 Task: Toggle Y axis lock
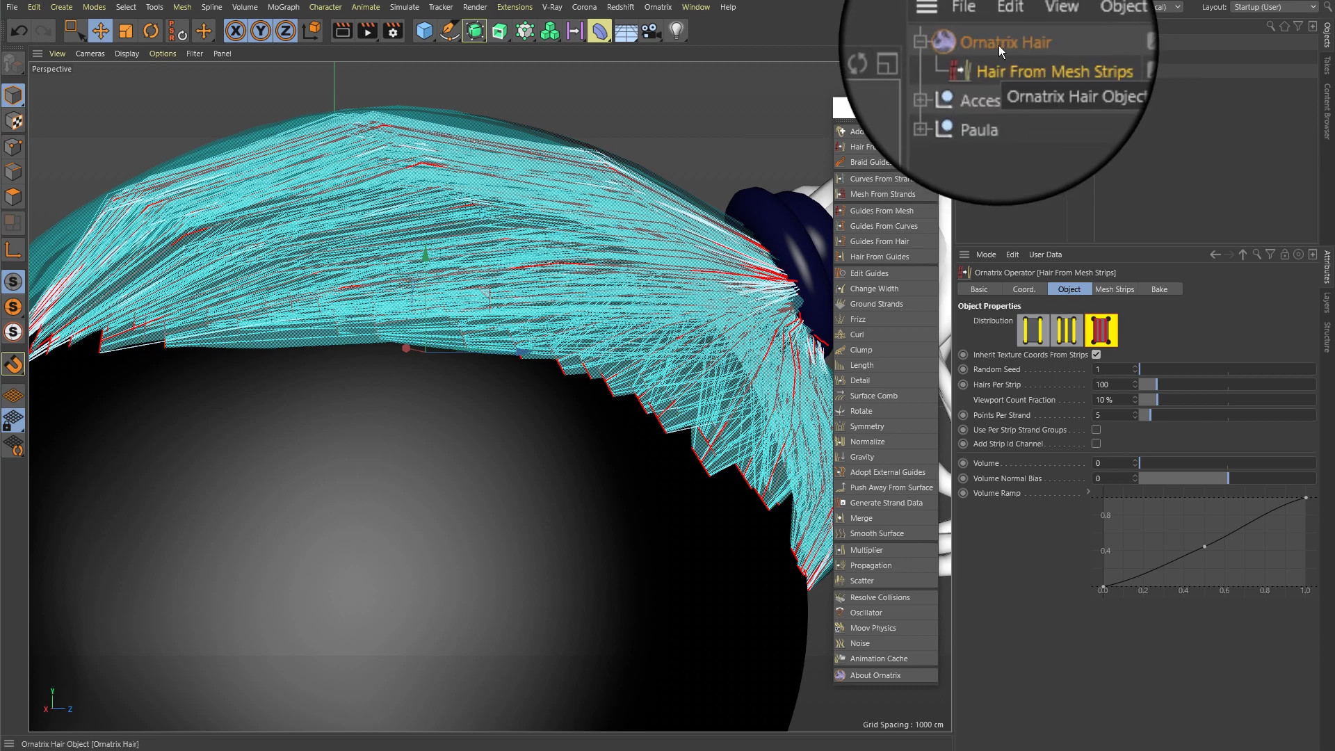click(261, 31)
